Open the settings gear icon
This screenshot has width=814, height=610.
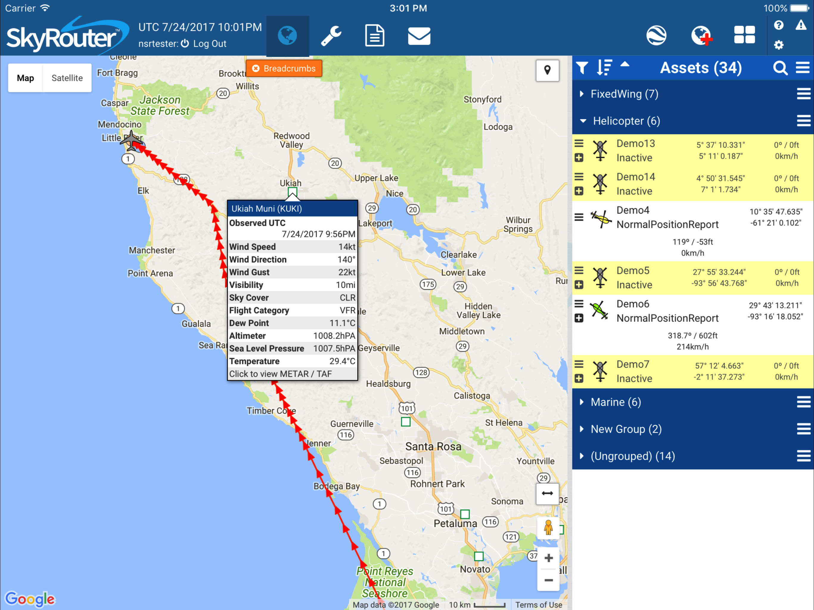coord(779,45)
